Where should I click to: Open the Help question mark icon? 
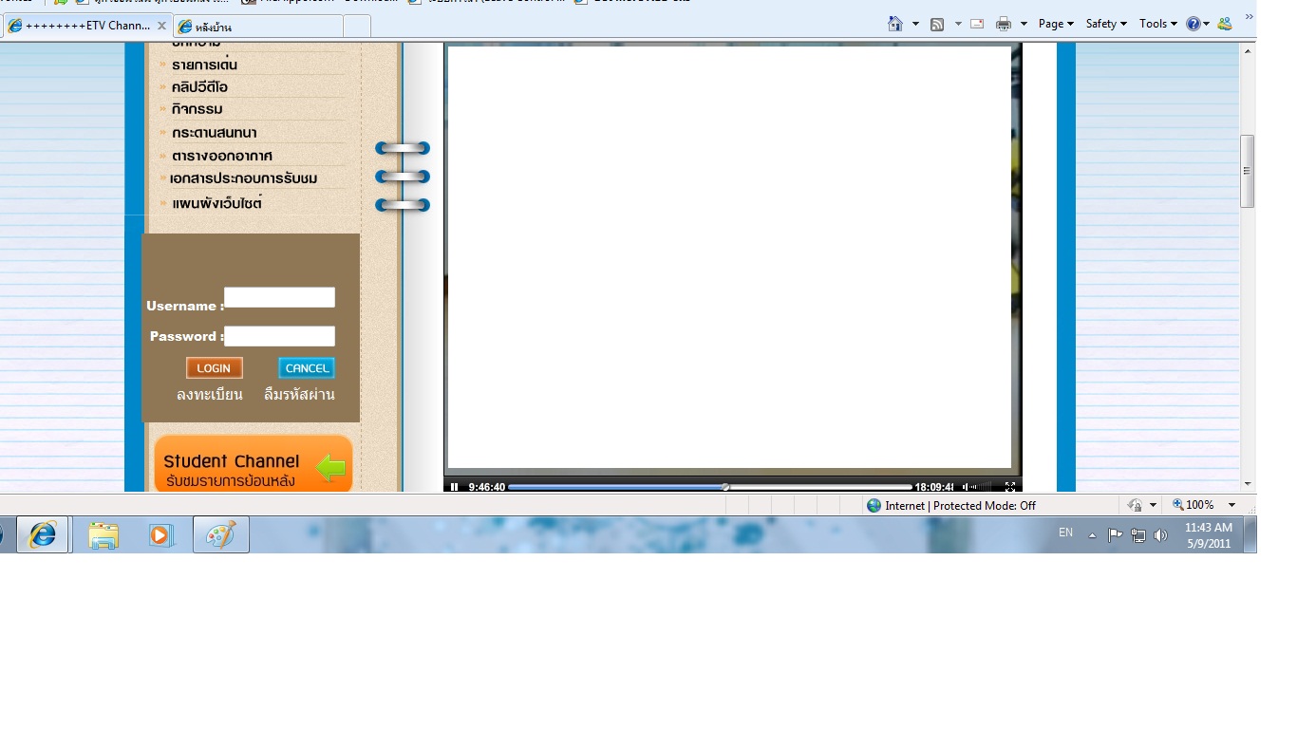1194,24
